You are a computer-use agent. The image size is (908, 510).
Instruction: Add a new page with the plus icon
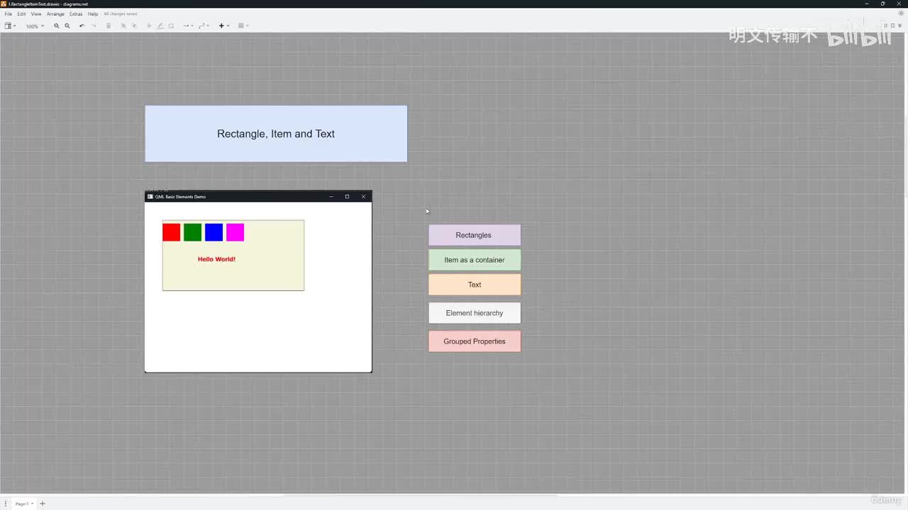click(x=43, y=504)
